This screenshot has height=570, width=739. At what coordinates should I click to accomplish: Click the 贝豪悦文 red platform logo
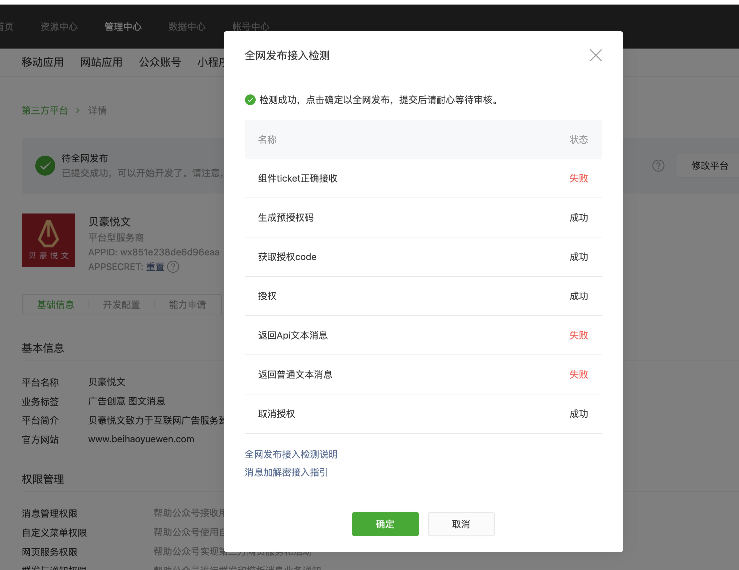49,240
